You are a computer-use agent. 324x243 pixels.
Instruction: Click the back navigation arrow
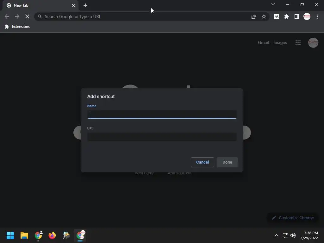7,16
